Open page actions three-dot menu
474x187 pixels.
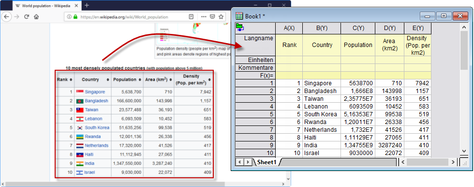(x=204, y=16)
